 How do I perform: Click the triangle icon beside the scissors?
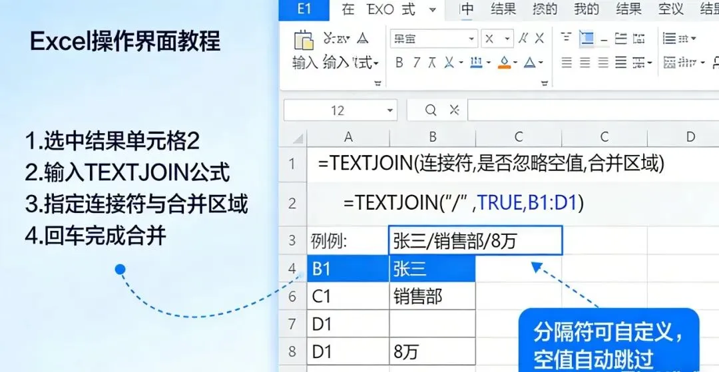(363, 39)
